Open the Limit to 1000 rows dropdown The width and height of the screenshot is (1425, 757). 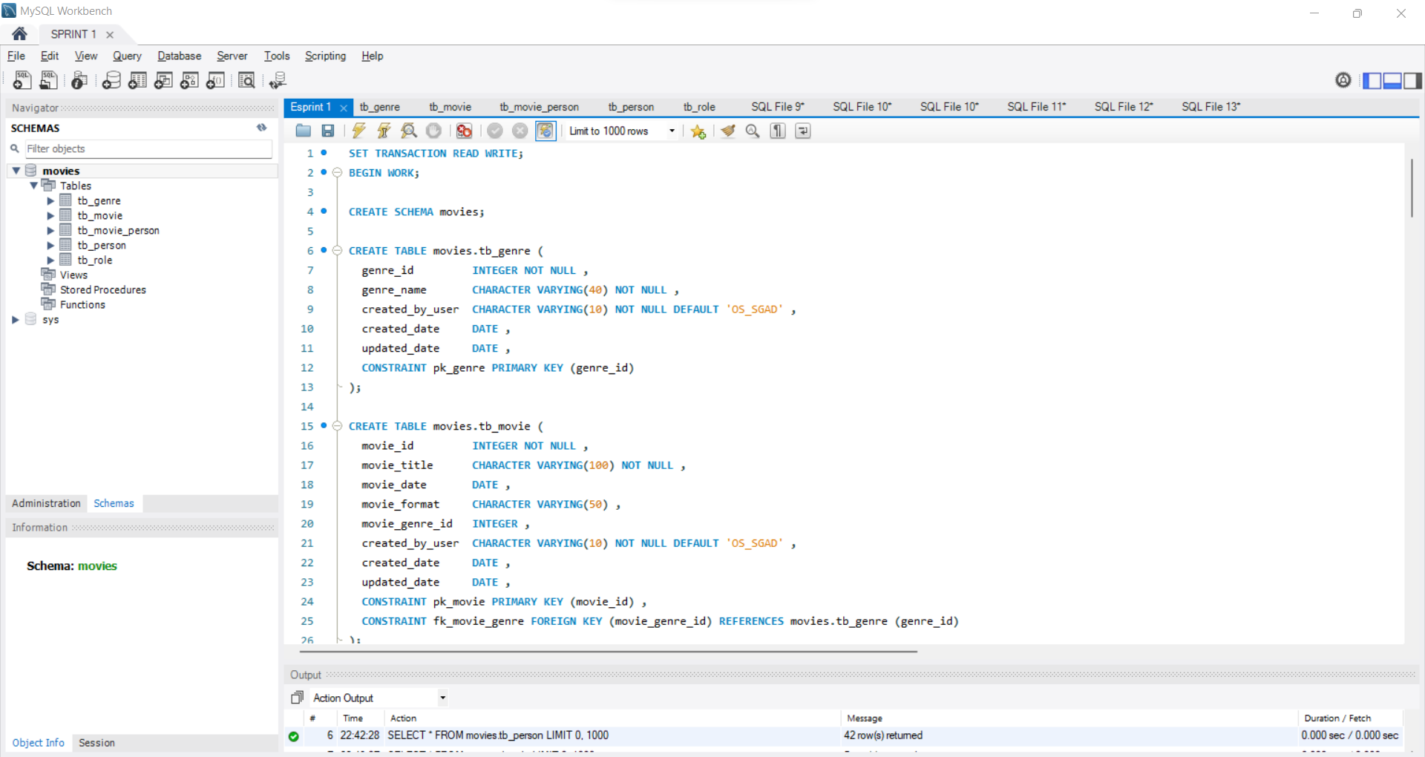(670, 131)
